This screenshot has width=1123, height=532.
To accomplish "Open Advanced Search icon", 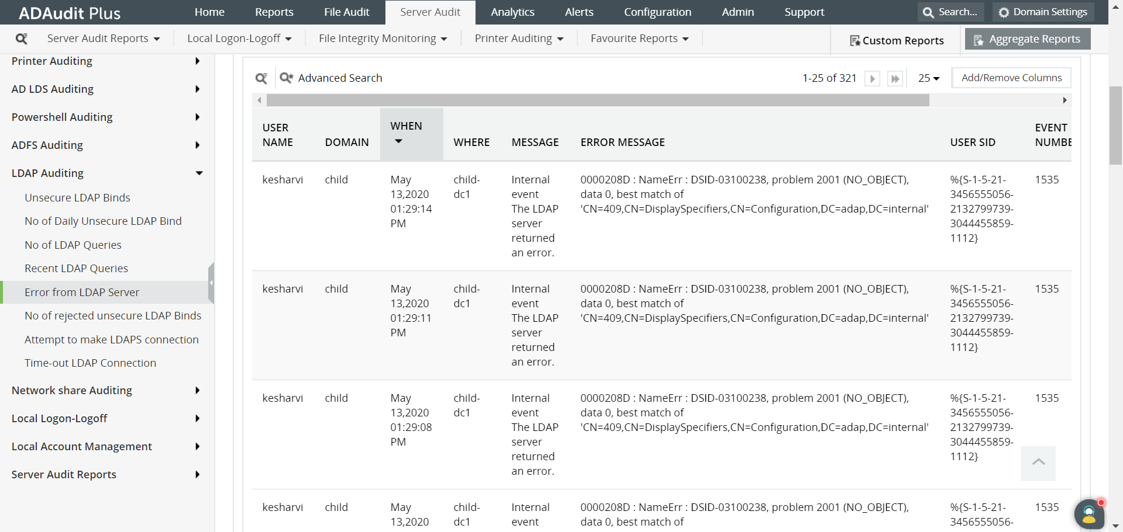I will pyautogui.click(x=286, y=78).
